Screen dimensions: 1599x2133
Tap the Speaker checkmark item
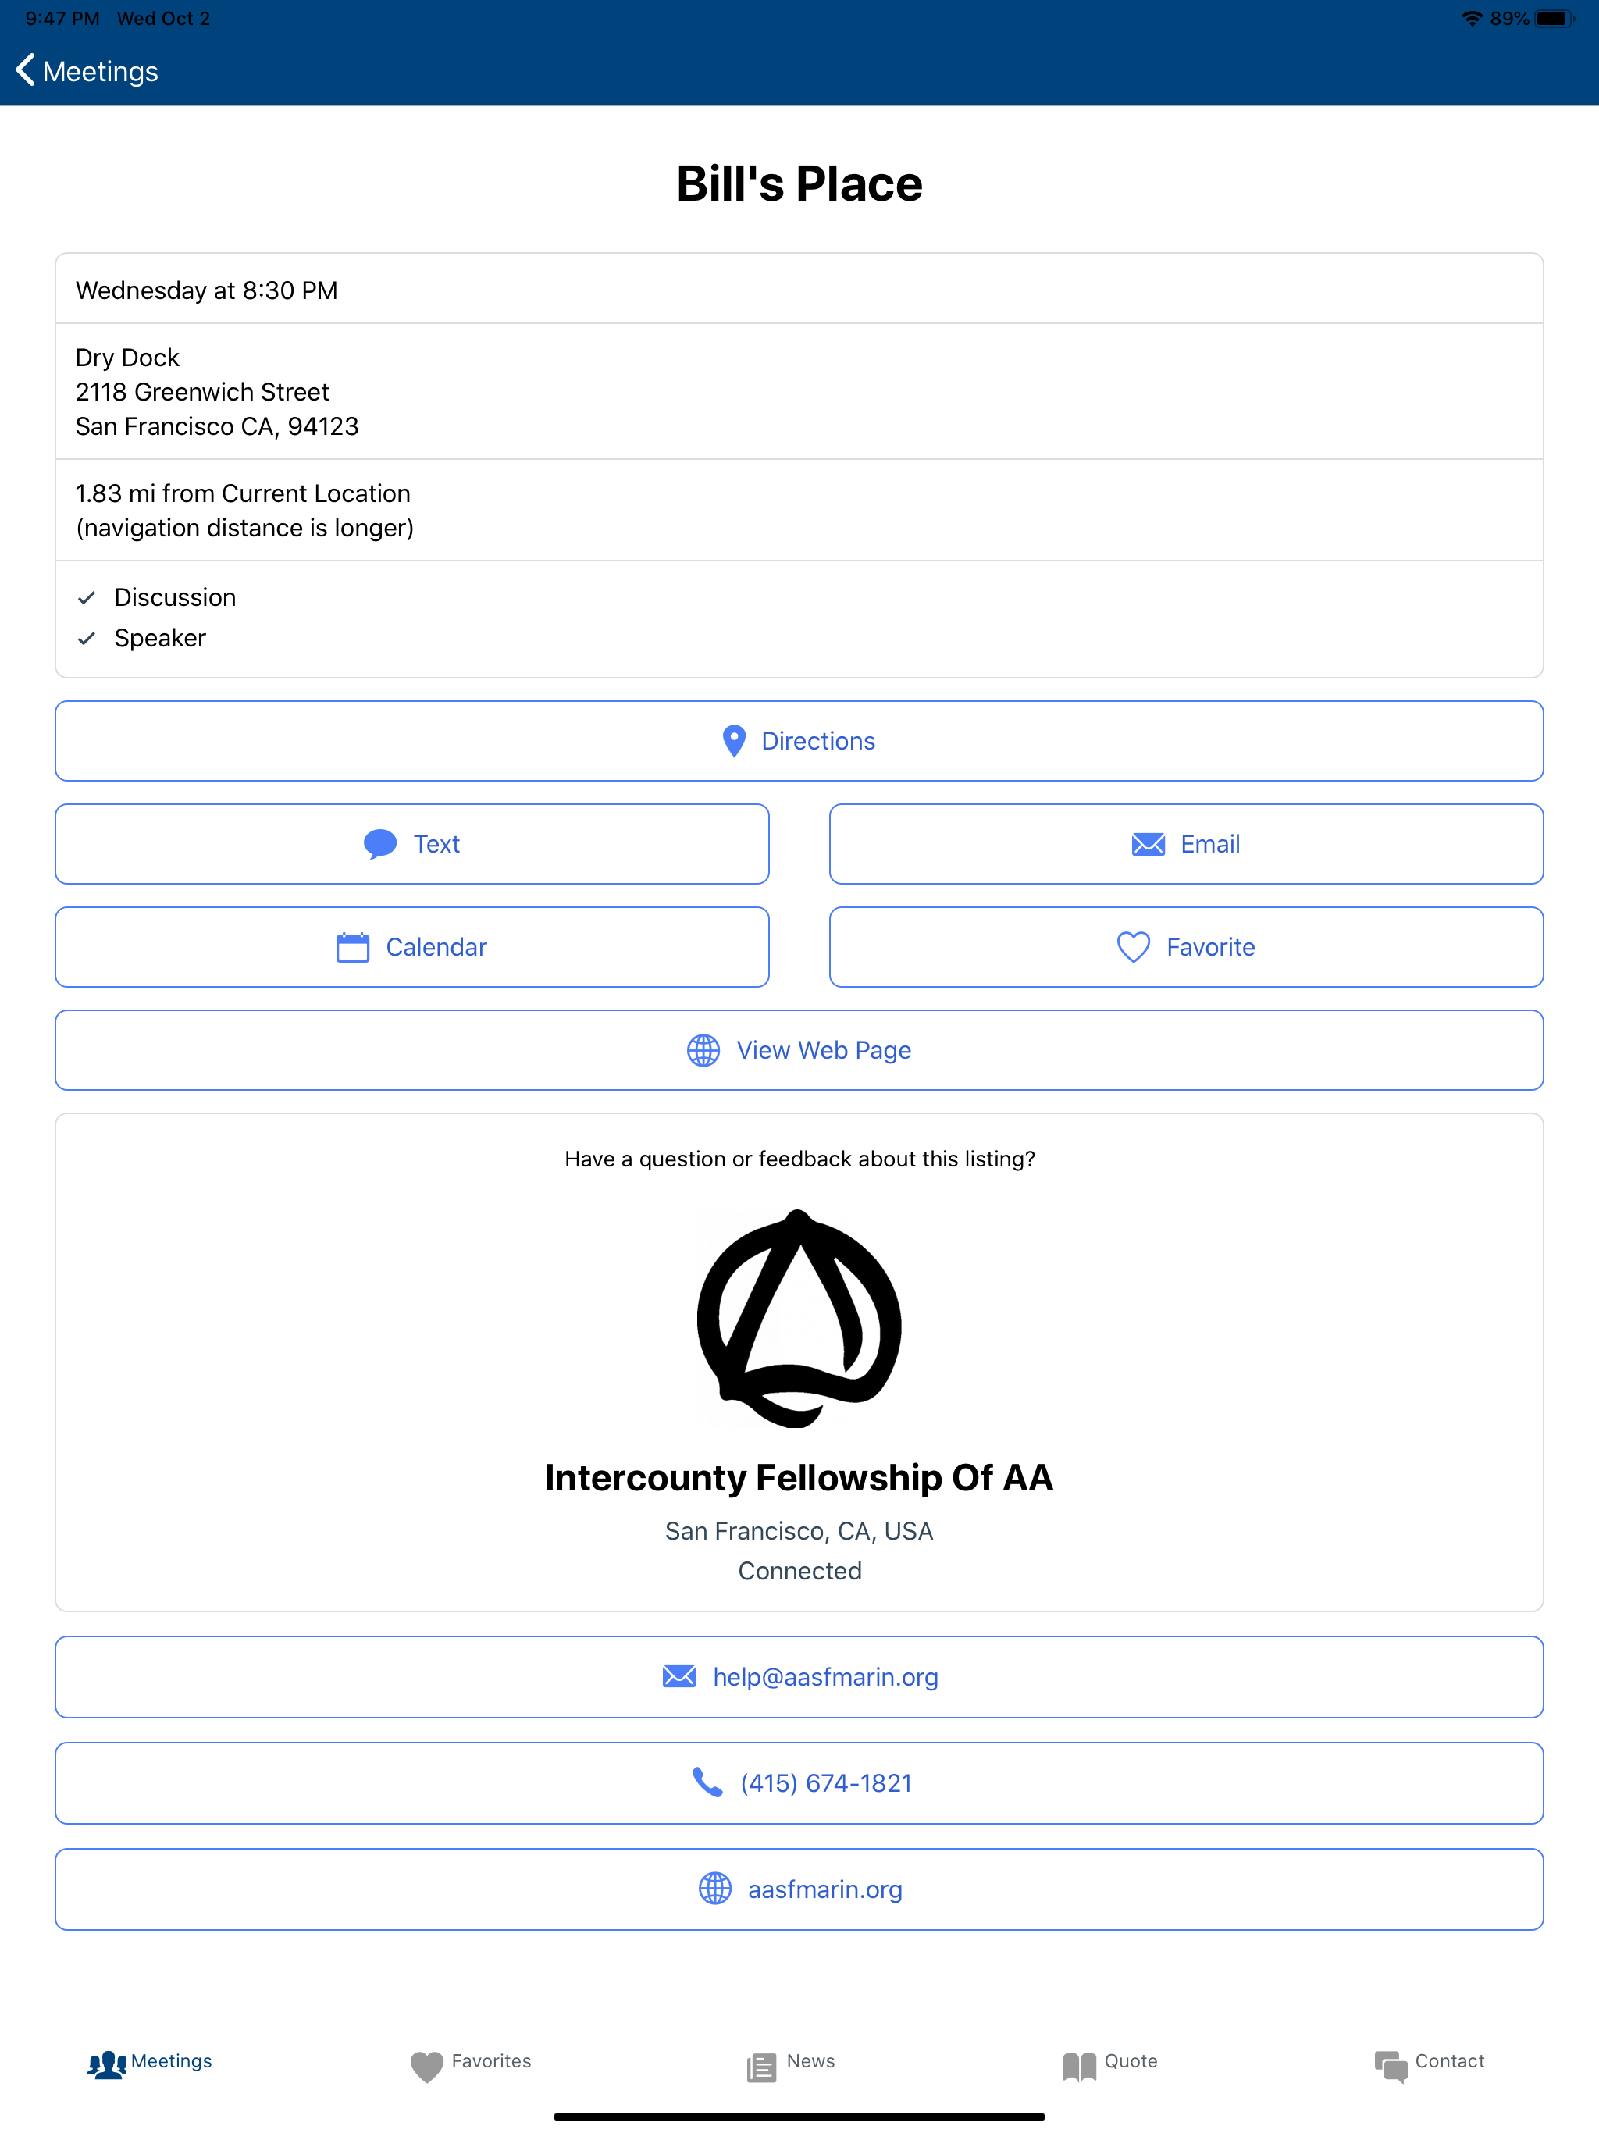[x=159, y=639]
